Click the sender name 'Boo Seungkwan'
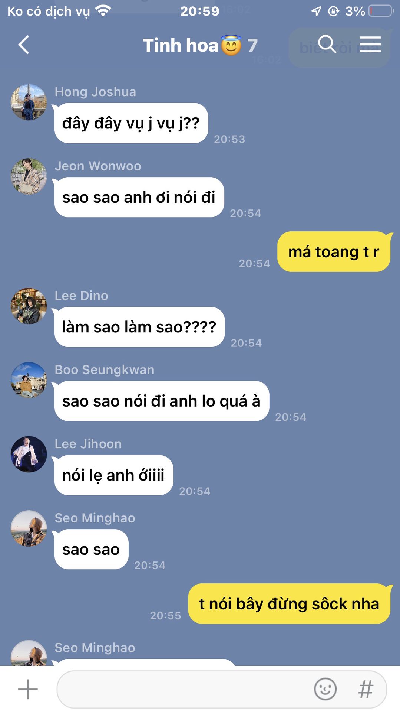This screenshot has width=400, height=713. click(105, 370)
